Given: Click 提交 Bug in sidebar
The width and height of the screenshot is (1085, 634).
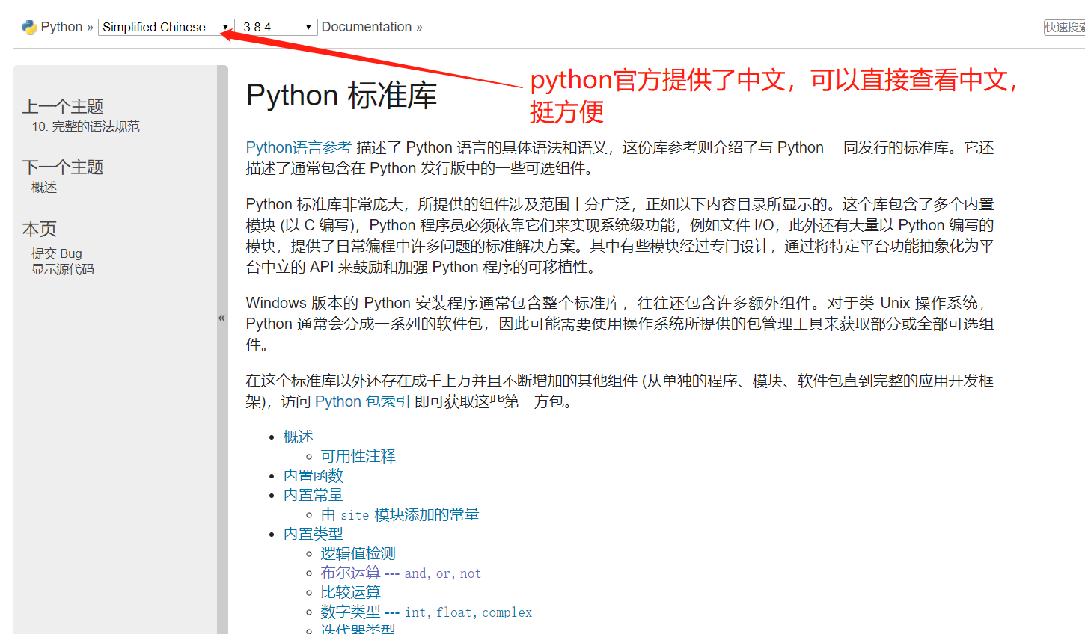Looking at the screenshot, I should coord(57,253).
